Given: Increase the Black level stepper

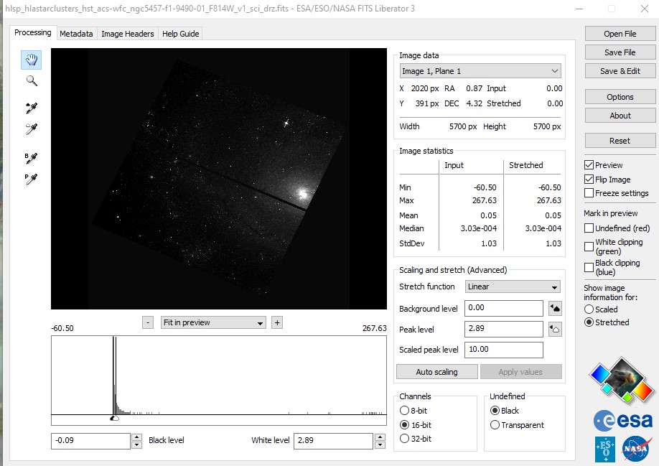Looking at the screenshot, I should (x=136, y=437).
